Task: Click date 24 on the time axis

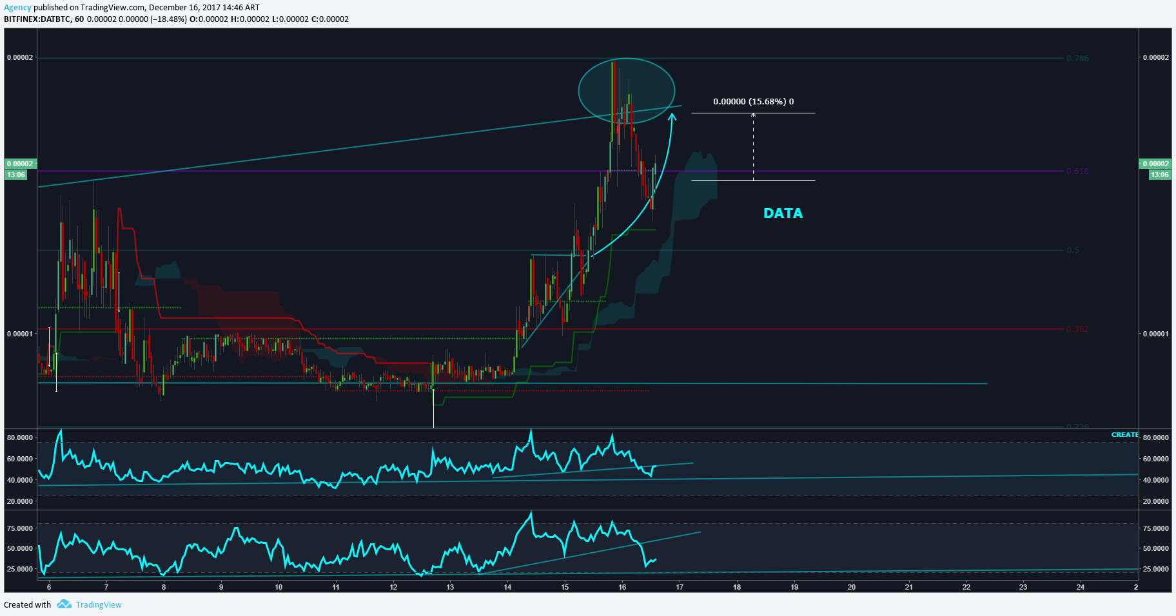Action: pos(1081,587)
